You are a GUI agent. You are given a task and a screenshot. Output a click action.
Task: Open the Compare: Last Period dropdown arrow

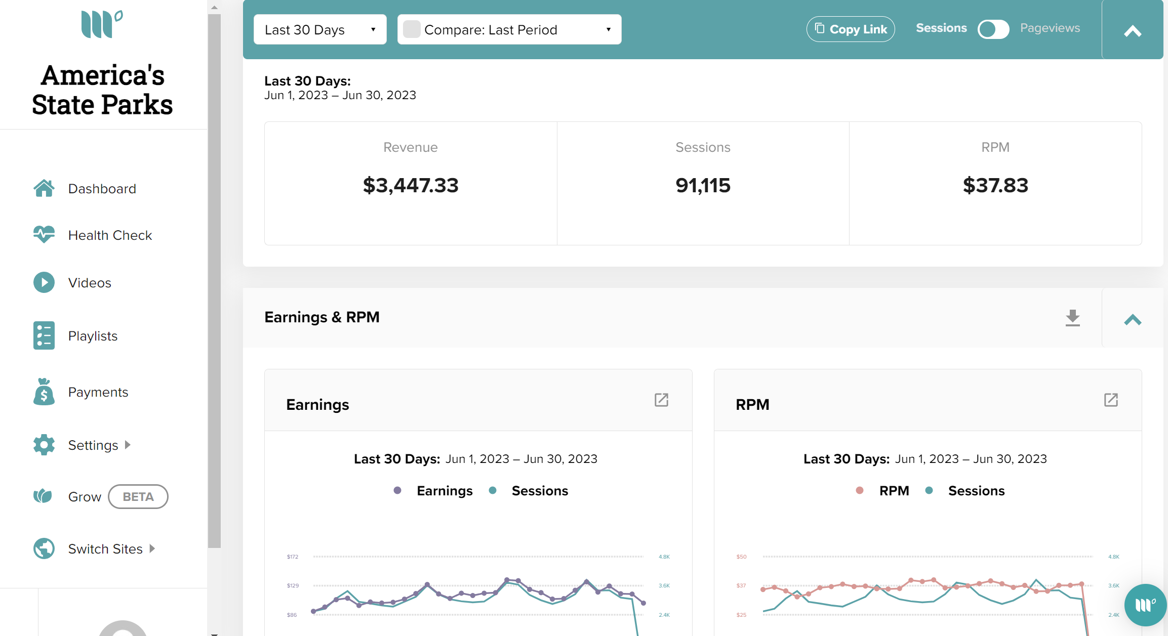coord(609,29)
